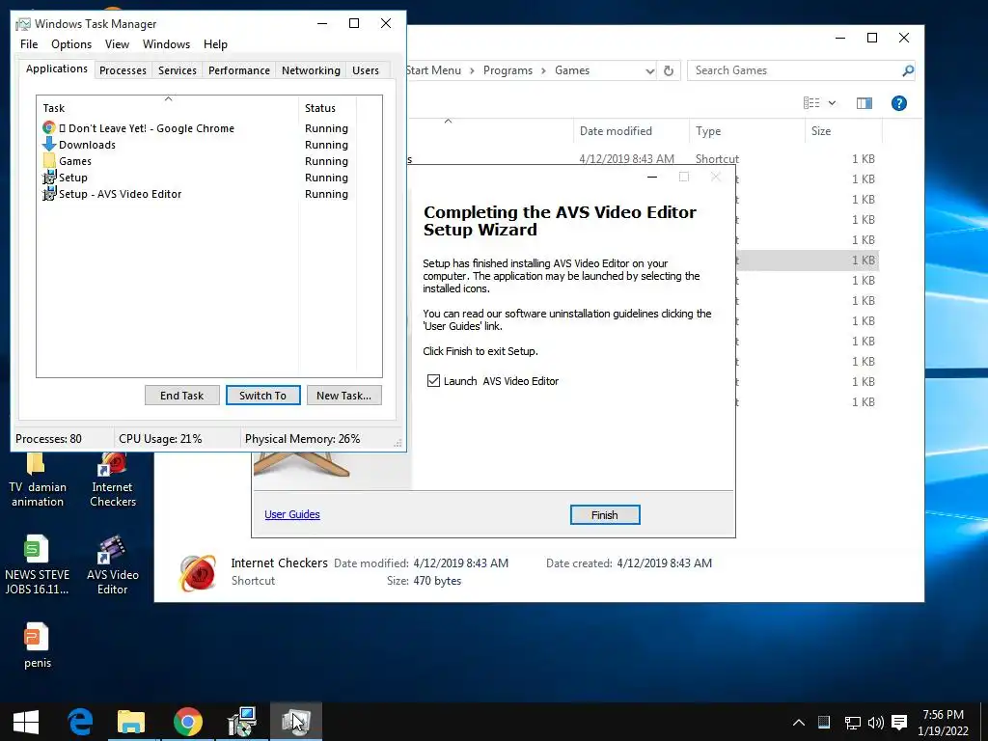Viewport: 988px width, 741px height.
Task: Open the Action Center notification icon
Action: (x=900, y=722)
